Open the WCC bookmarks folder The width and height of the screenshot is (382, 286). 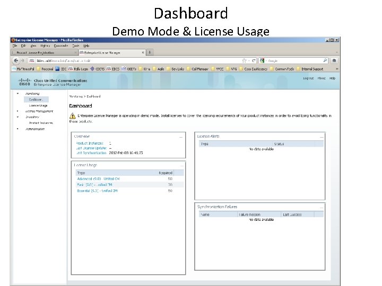point(218,69)
